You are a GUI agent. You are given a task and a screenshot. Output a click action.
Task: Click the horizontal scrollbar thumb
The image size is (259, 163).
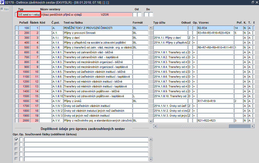193,126
